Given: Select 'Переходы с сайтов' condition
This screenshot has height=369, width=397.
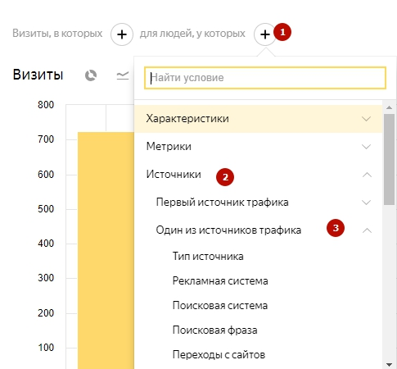Looking at the screenshot, I should point(219,355).
